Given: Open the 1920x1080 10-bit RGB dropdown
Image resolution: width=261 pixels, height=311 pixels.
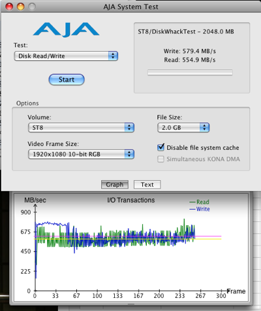Looking at the screenshot, I should (x=81, y=154).
